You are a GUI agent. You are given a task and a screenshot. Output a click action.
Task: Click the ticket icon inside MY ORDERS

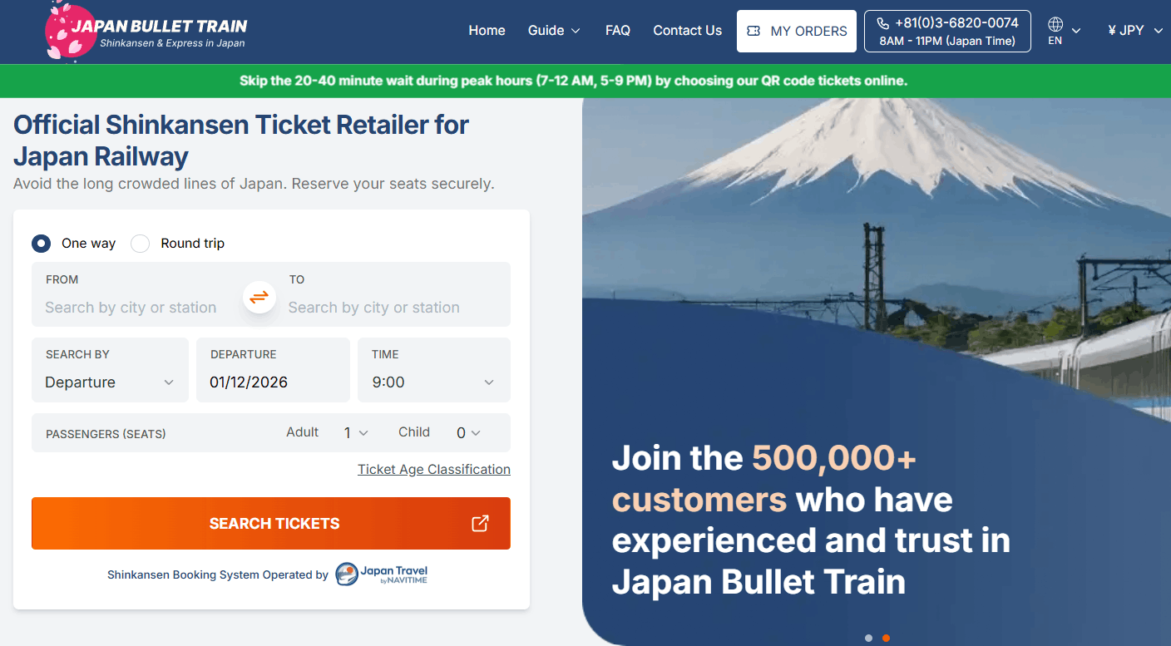click(x=753, y=31)
